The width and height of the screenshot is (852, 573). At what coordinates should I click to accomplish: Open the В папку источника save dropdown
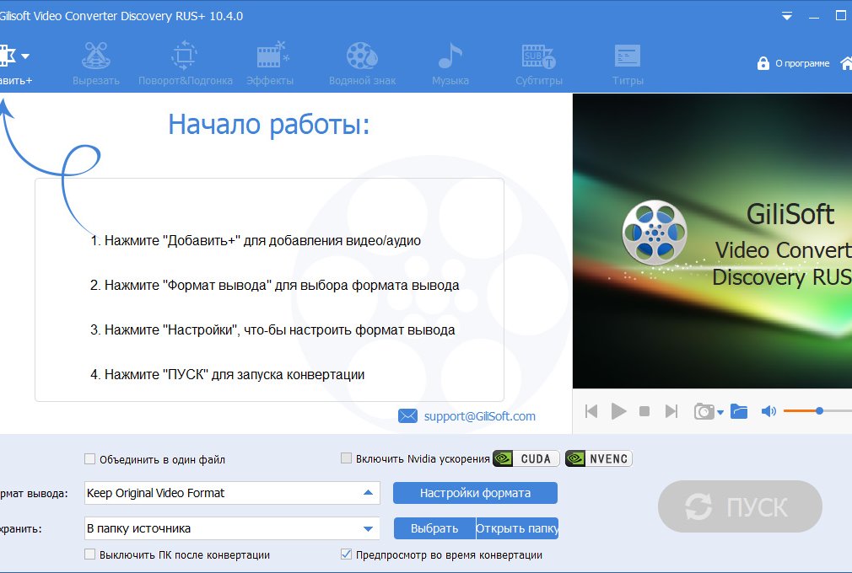click(x=232, y=528)
